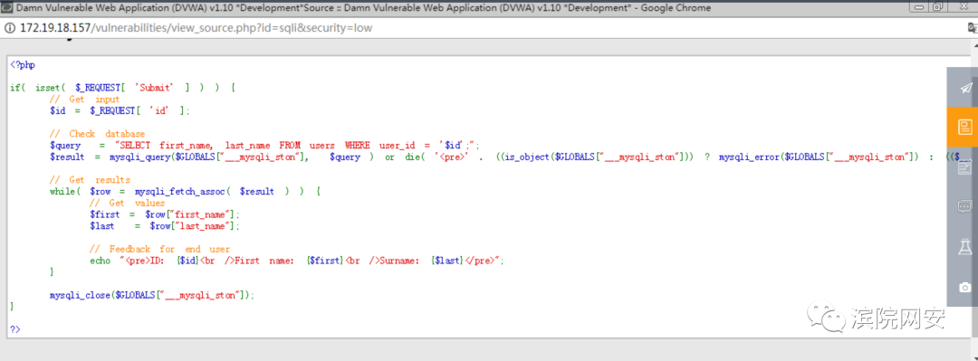978x361 pixels.
Task: Click the site info icon beside the URL
Action: click(10, 29)
